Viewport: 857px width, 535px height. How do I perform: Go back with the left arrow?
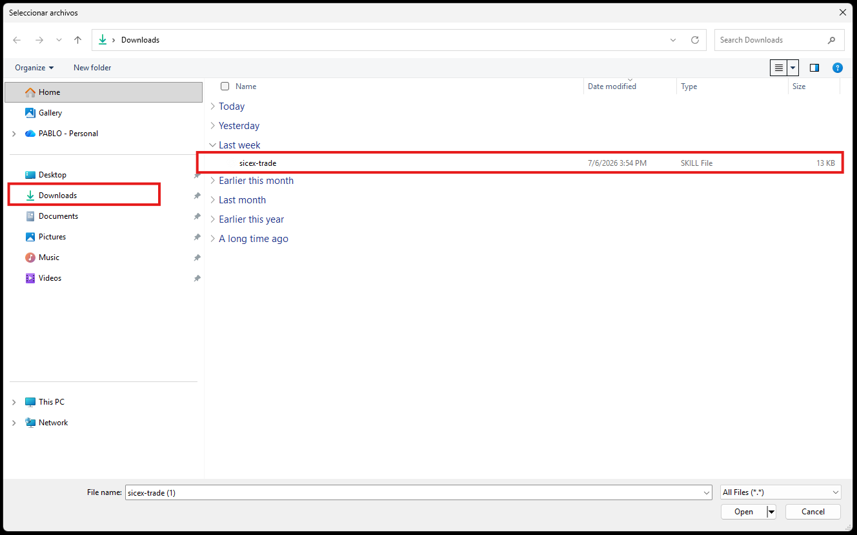[17, 40]
